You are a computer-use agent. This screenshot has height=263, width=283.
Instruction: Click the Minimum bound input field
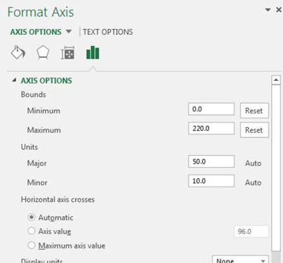211,109
